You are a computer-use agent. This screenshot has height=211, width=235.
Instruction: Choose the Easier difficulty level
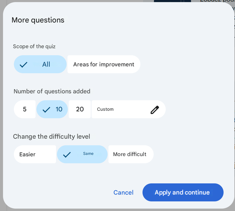pos(35,154)
